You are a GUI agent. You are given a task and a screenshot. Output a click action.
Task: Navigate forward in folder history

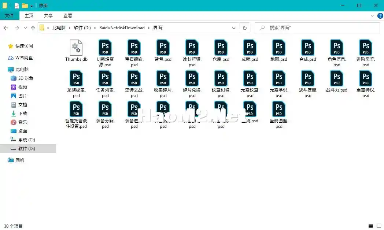16,28
